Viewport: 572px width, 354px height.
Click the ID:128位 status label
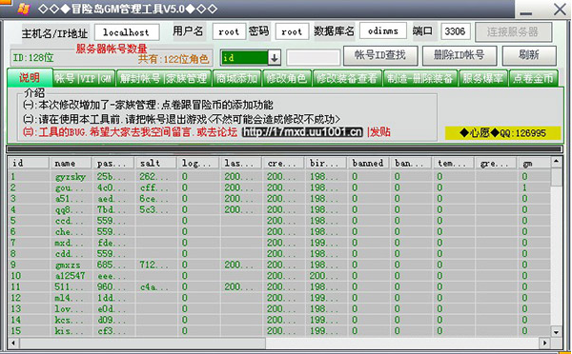[x=33, y=58]
